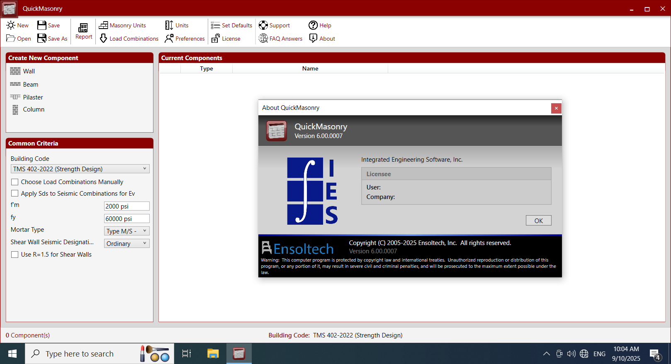Open About from the toolbar
671x364 pixels.
click(x=322, y=39)
